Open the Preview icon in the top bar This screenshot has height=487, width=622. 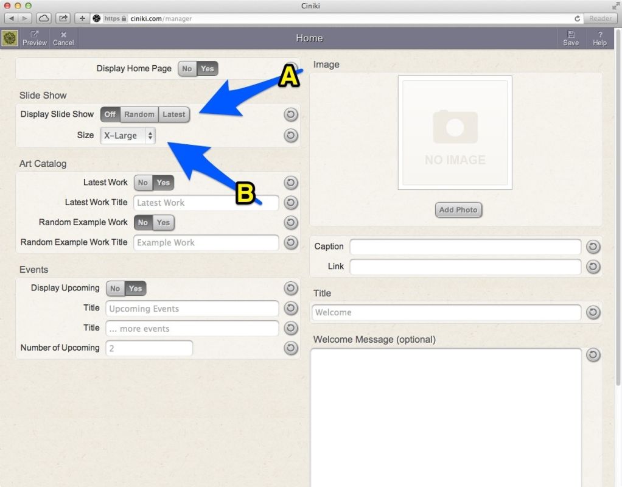point(34,38)
